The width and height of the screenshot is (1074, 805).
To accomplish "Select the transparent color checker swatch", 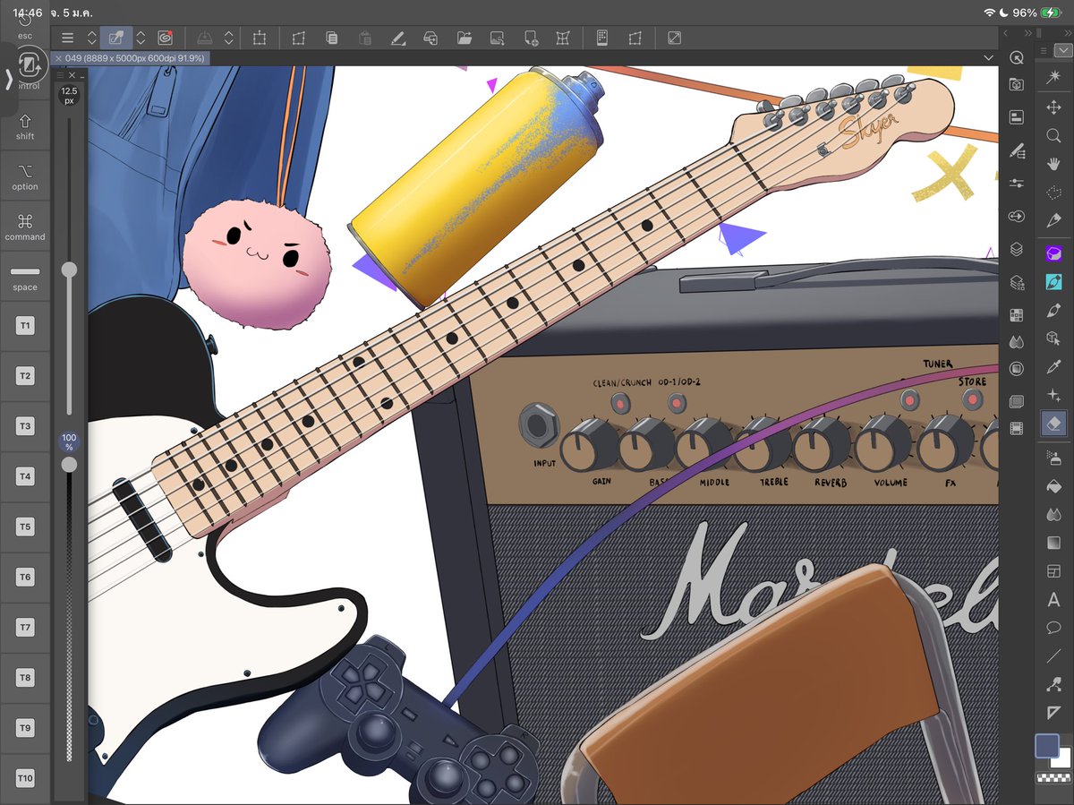I will (x=1053, y=777).
